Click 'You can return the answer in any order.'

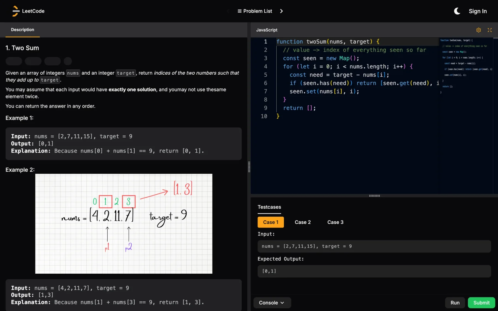50,106
